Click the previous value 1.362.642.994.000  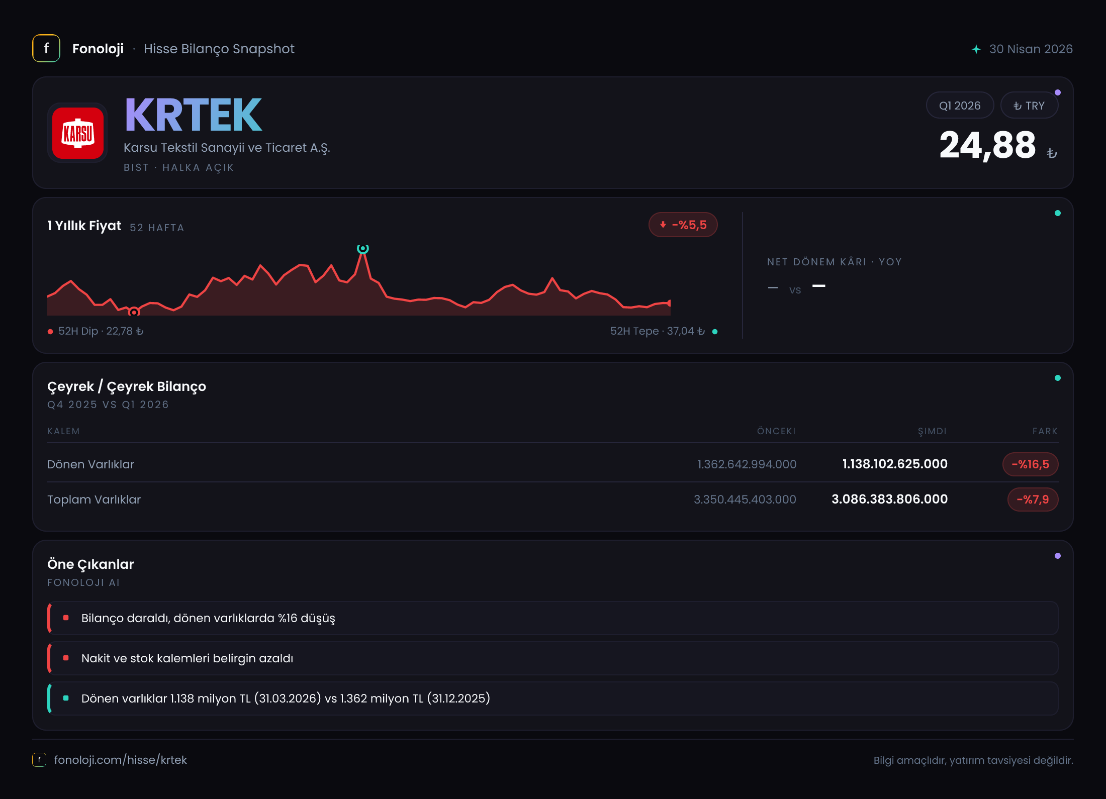pos(747,464)
